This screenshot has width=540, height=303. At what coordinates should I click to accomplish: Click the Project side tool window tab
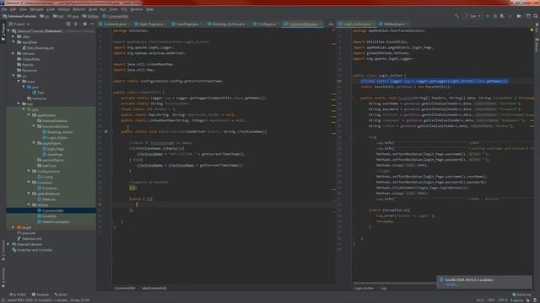(3, 32)
